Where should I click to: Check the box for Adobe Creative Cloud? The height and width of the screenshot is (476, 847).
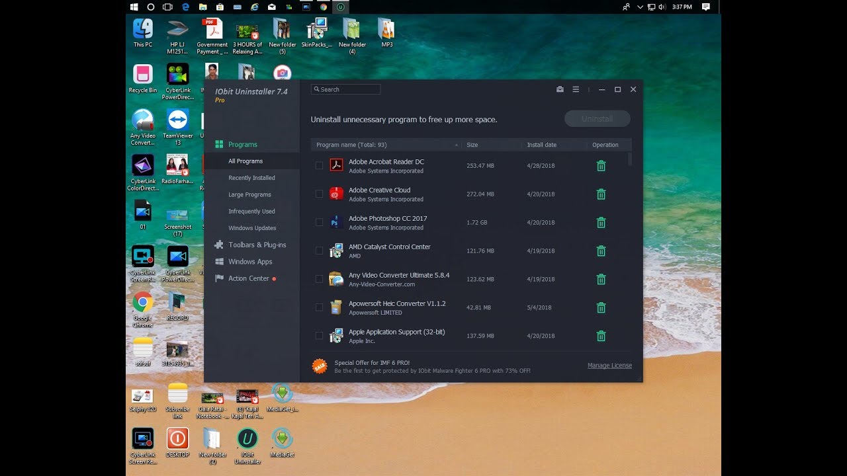tap(319, 194)
